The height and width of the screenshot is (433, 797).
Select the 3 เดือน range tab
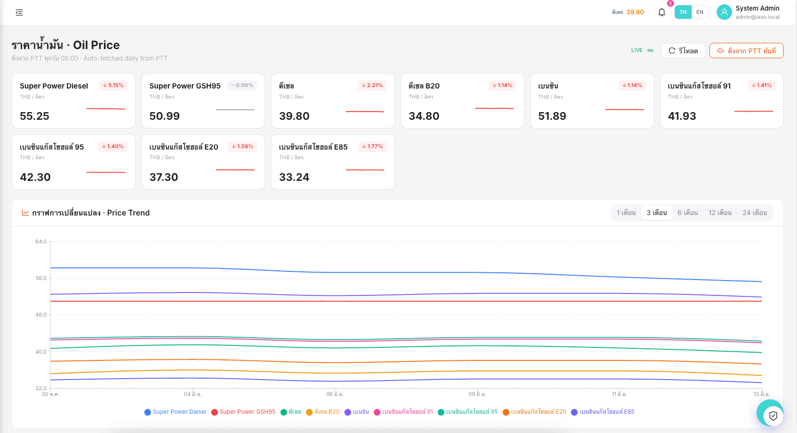(657, 213)
